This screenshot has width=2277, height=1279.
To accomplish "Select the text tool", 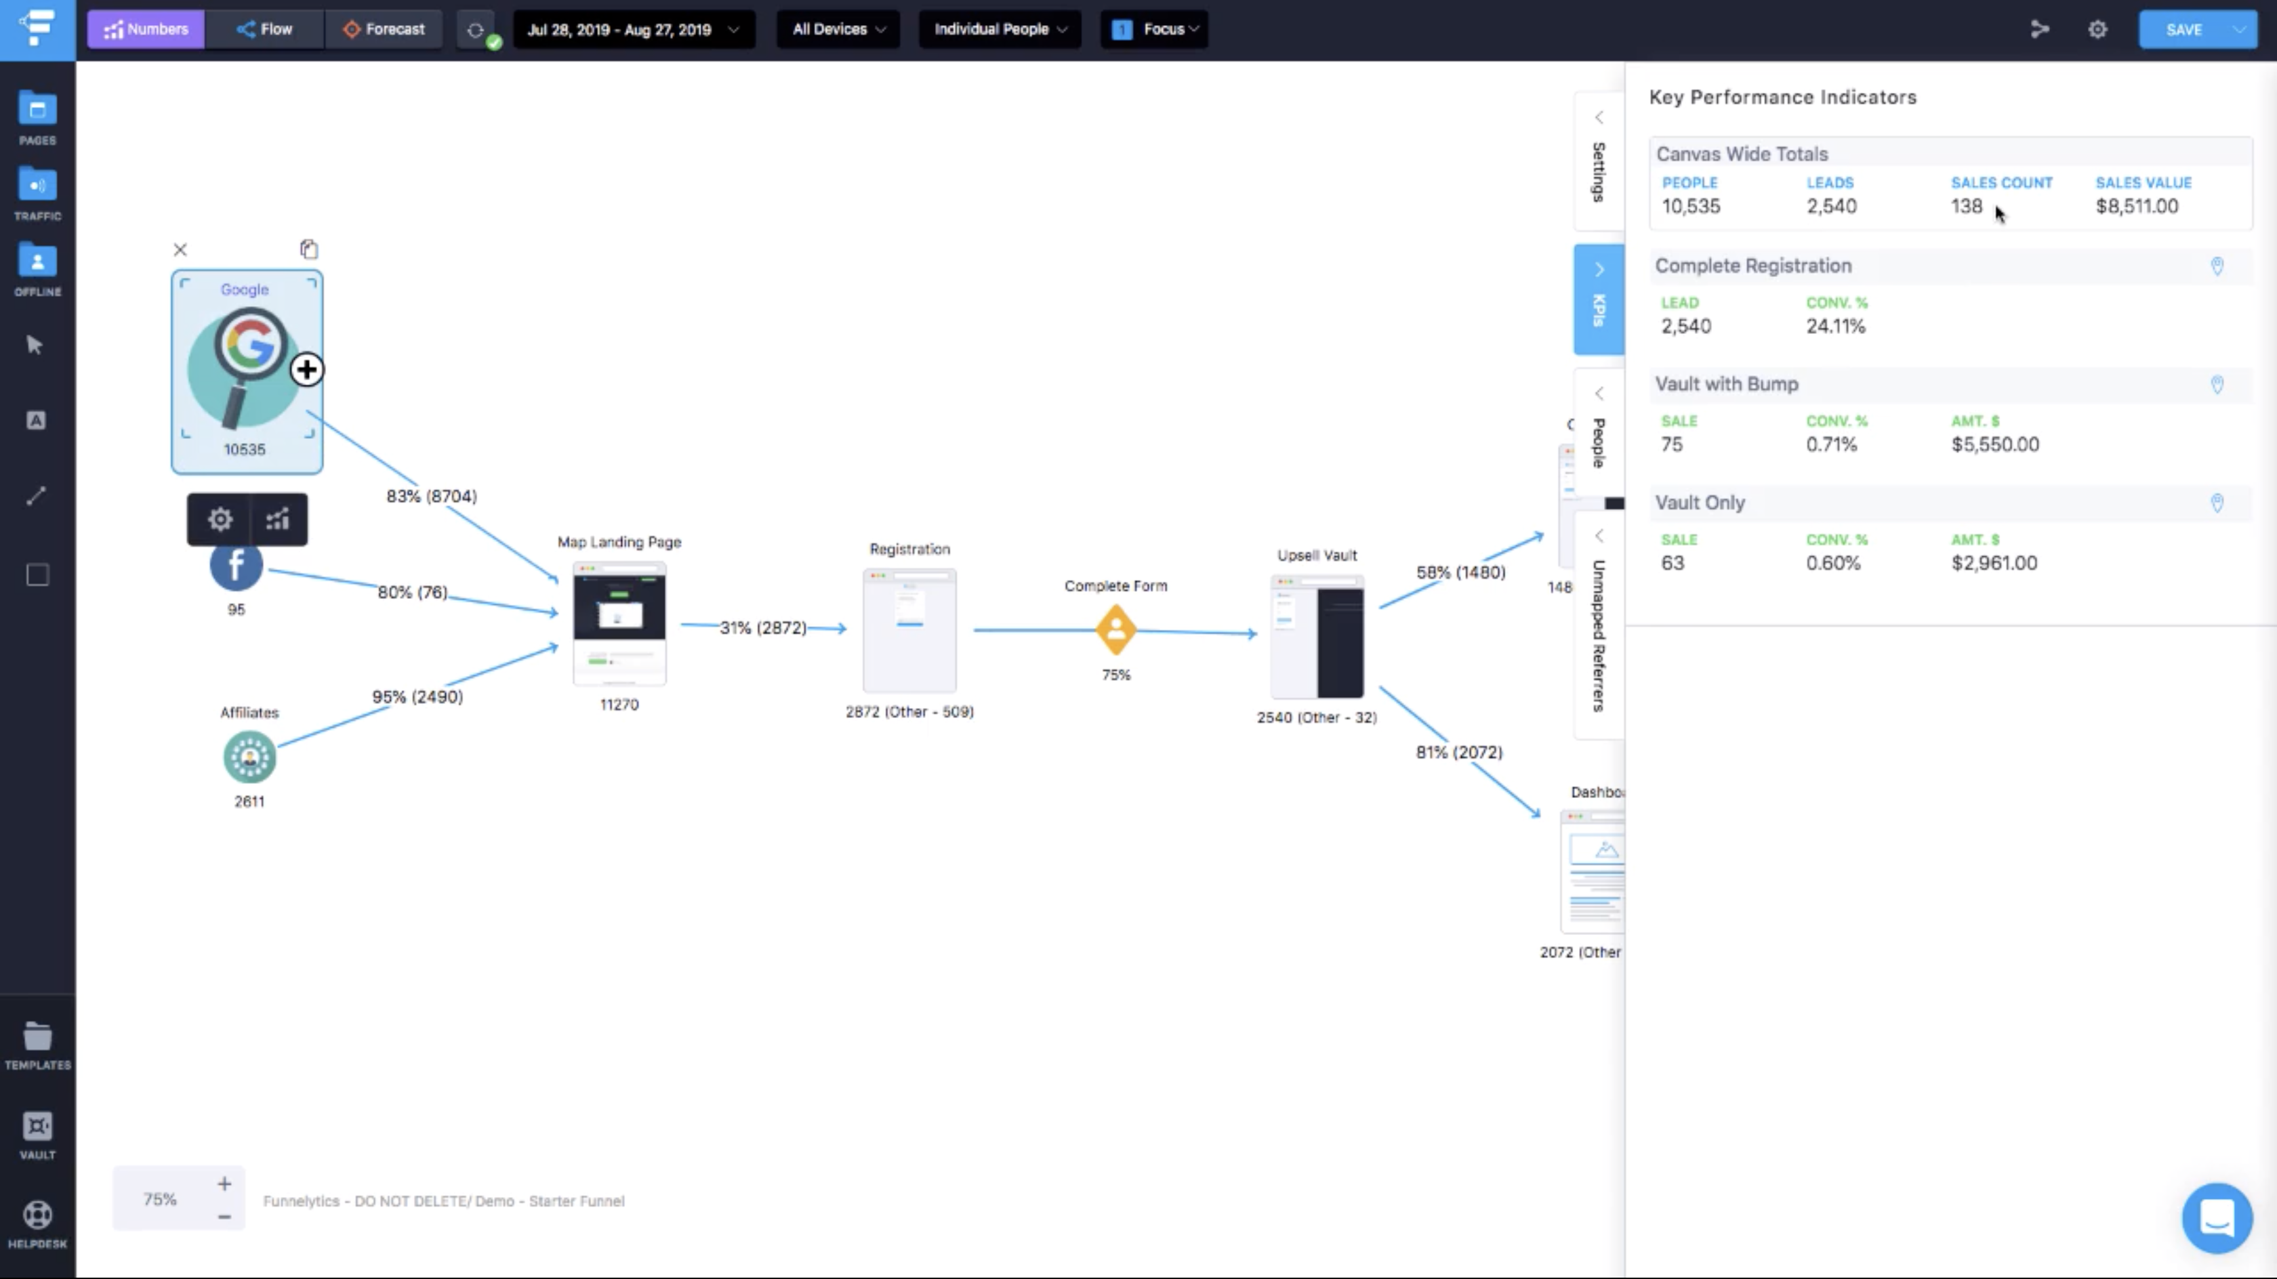I will pyautogui.click(x=36, y=421).
